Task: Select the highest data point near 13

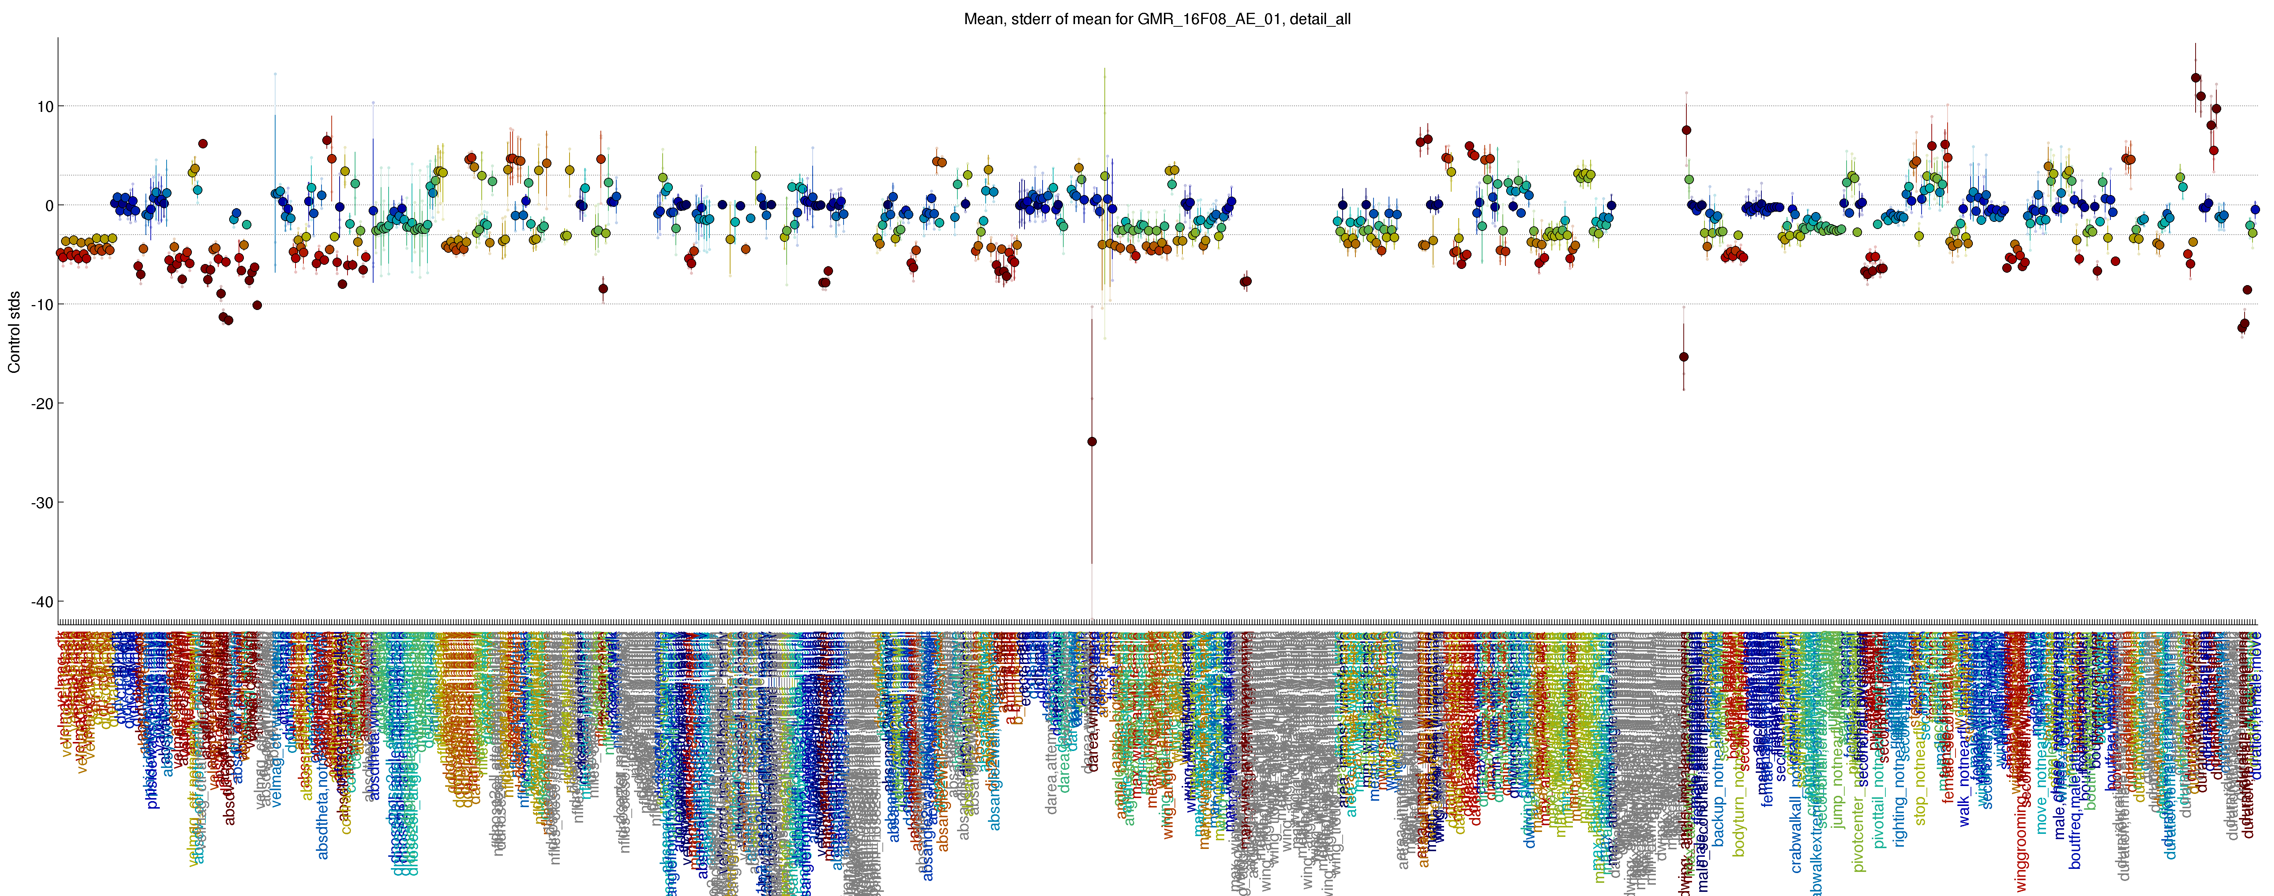Action: coord(2196,78)
